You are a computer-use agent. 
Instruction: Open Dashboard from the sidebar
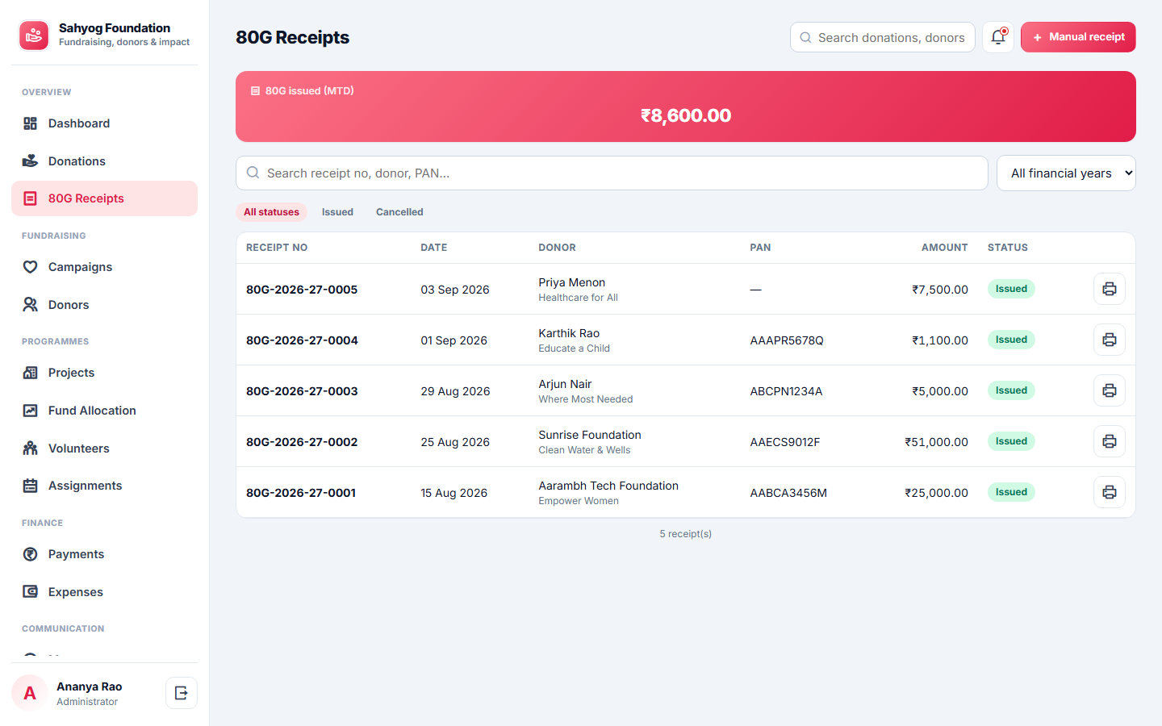[104, 123]
